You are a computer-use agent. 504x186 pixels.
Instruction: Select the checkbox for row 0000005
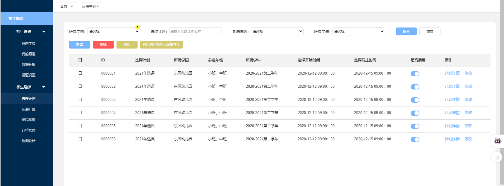tap(80, 126)
